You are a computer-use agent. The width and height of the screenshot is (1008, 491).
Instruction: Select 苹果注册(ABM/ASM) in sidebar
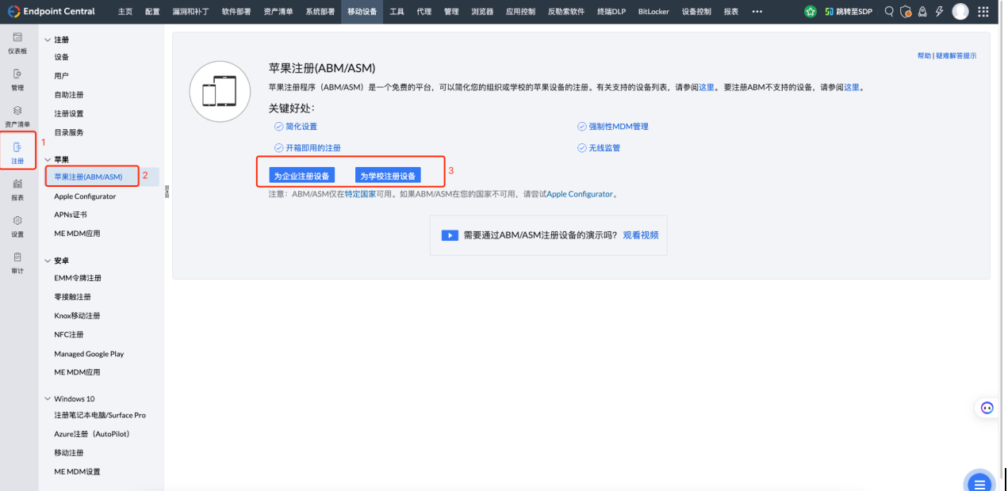point(89,177)
